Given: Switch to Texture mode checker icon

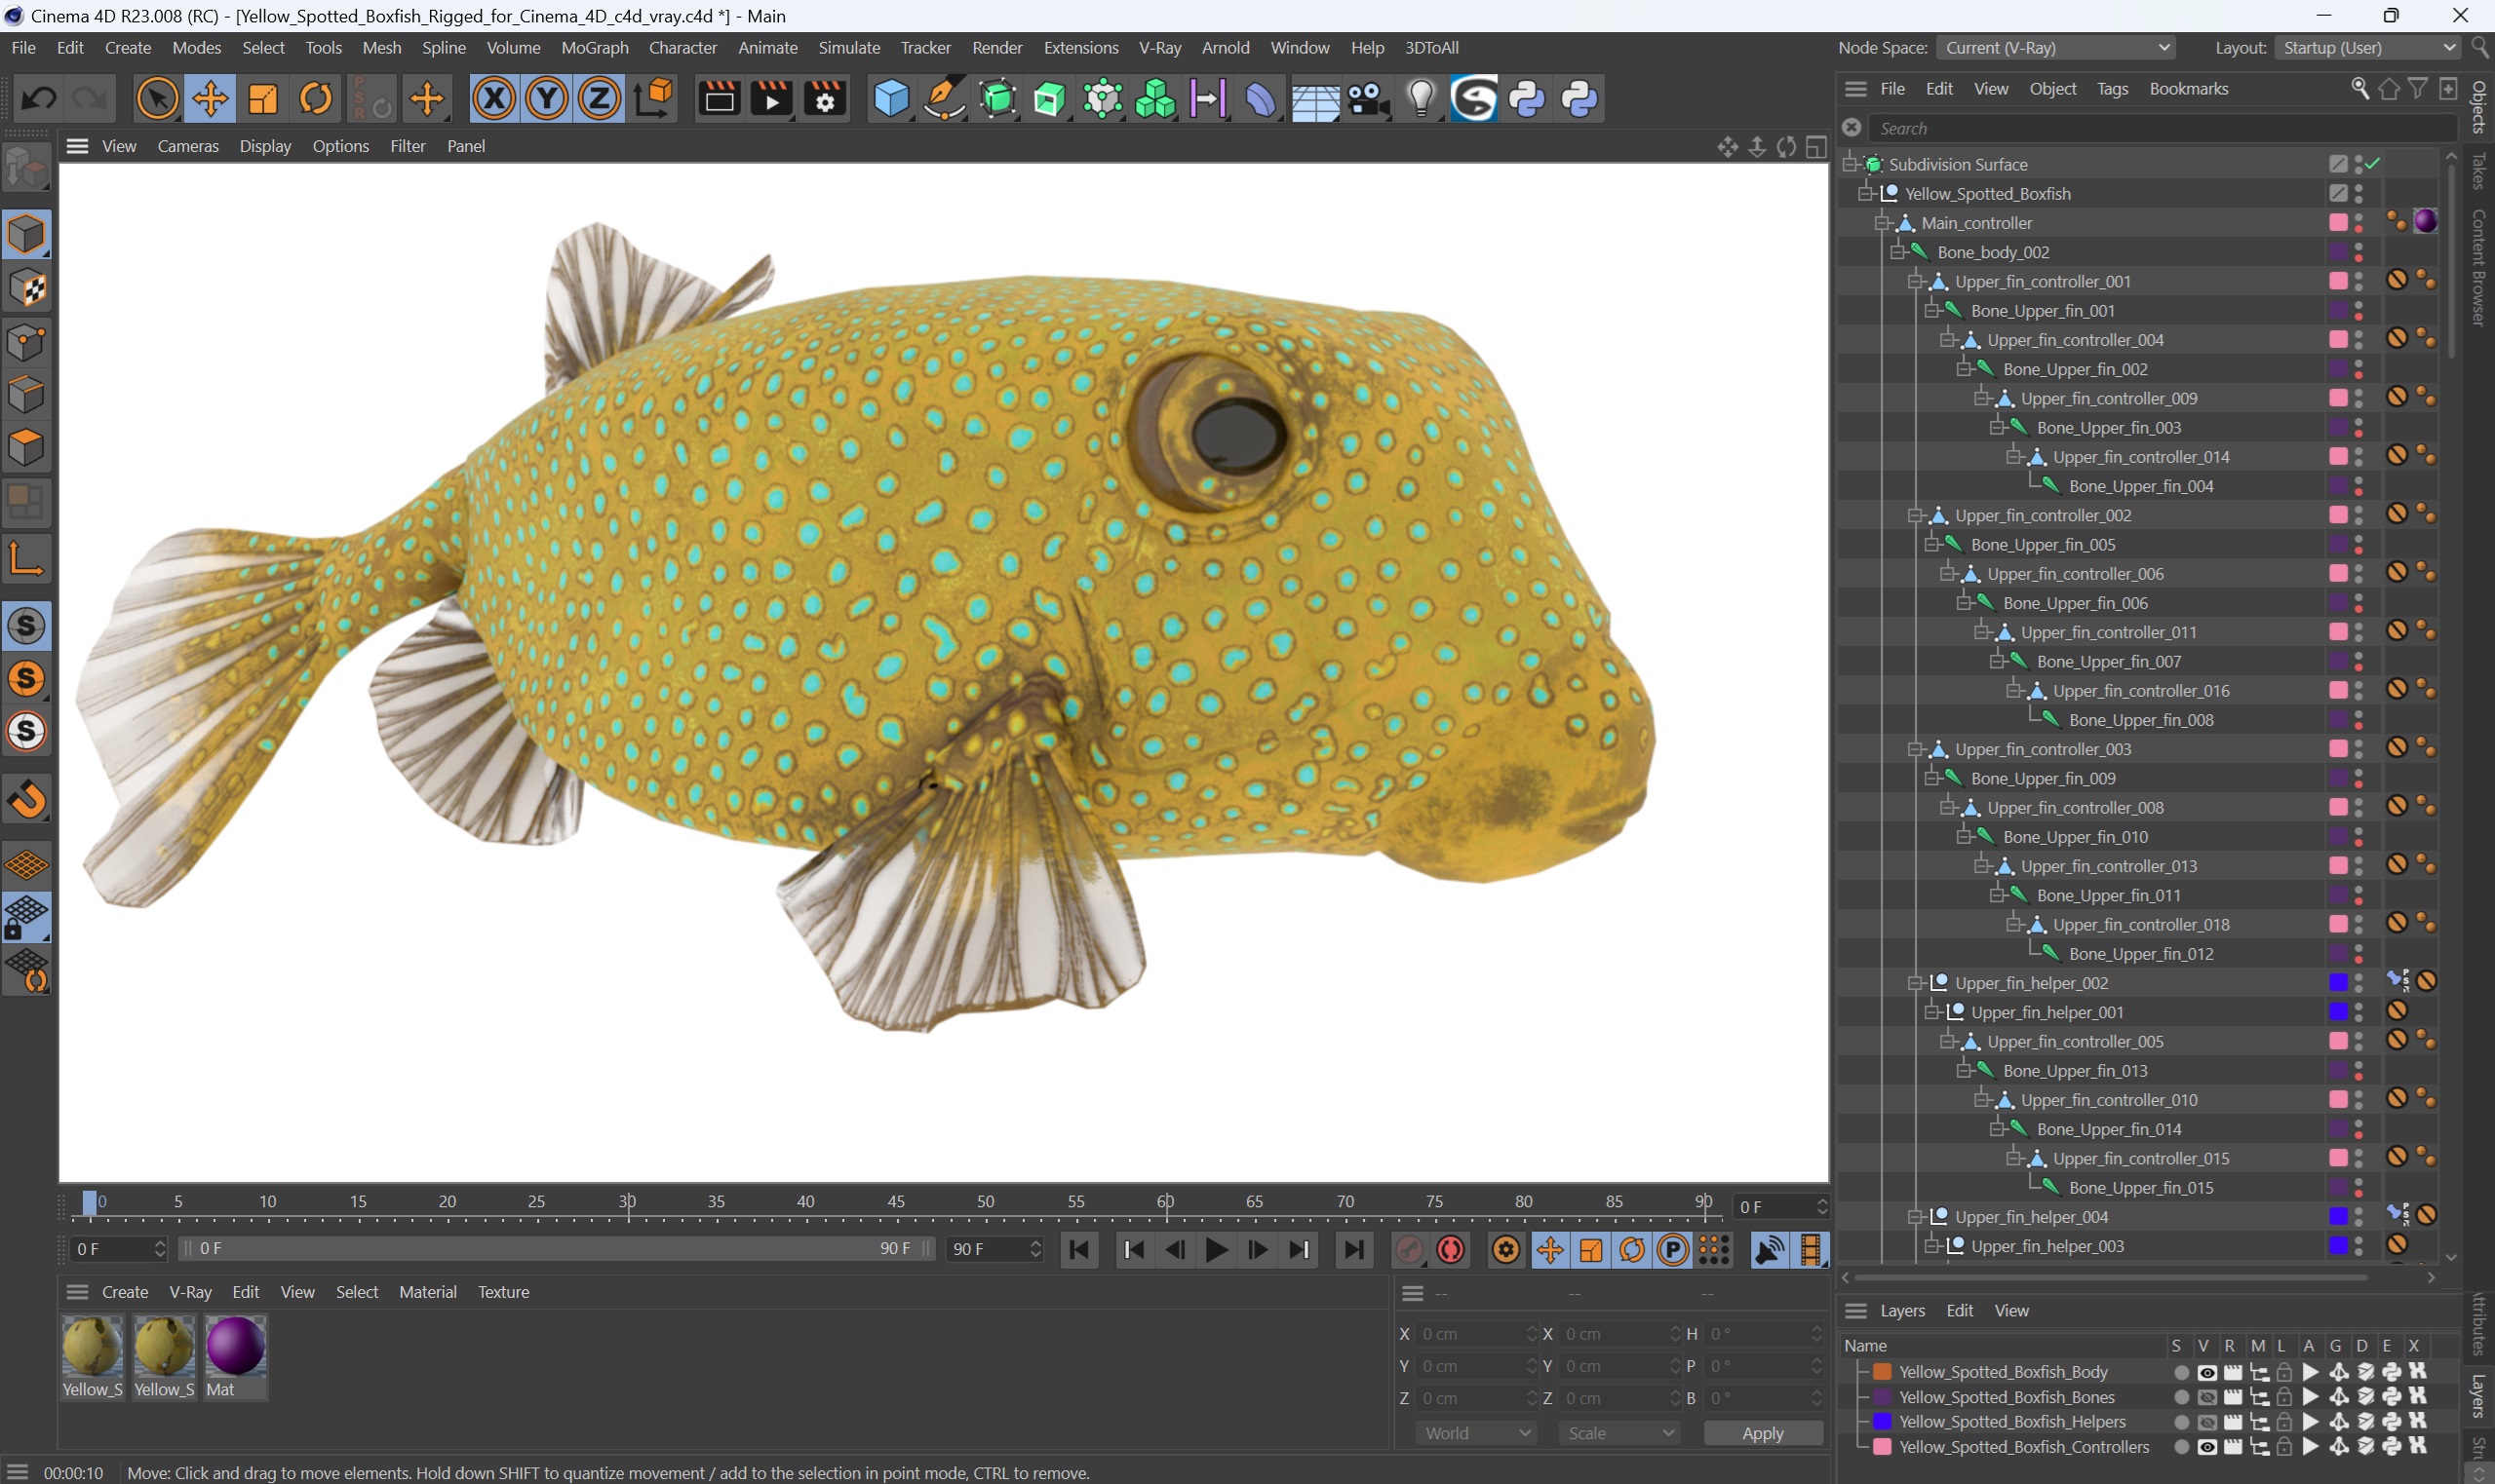Looking at the screenshot, I should [x=27, y=288].
